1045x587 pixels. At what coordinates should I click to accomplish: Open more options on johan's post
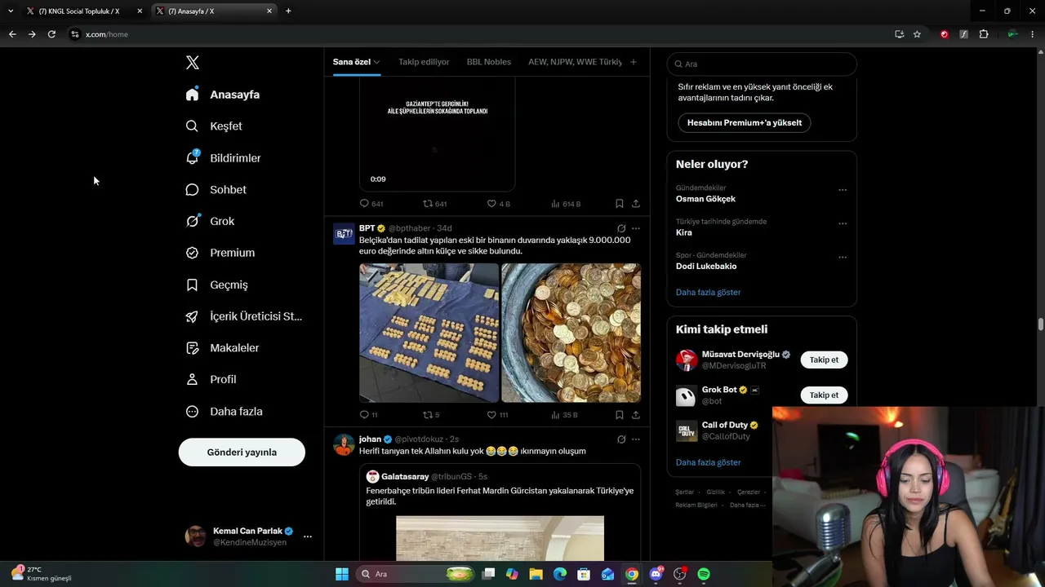[636, 439]
